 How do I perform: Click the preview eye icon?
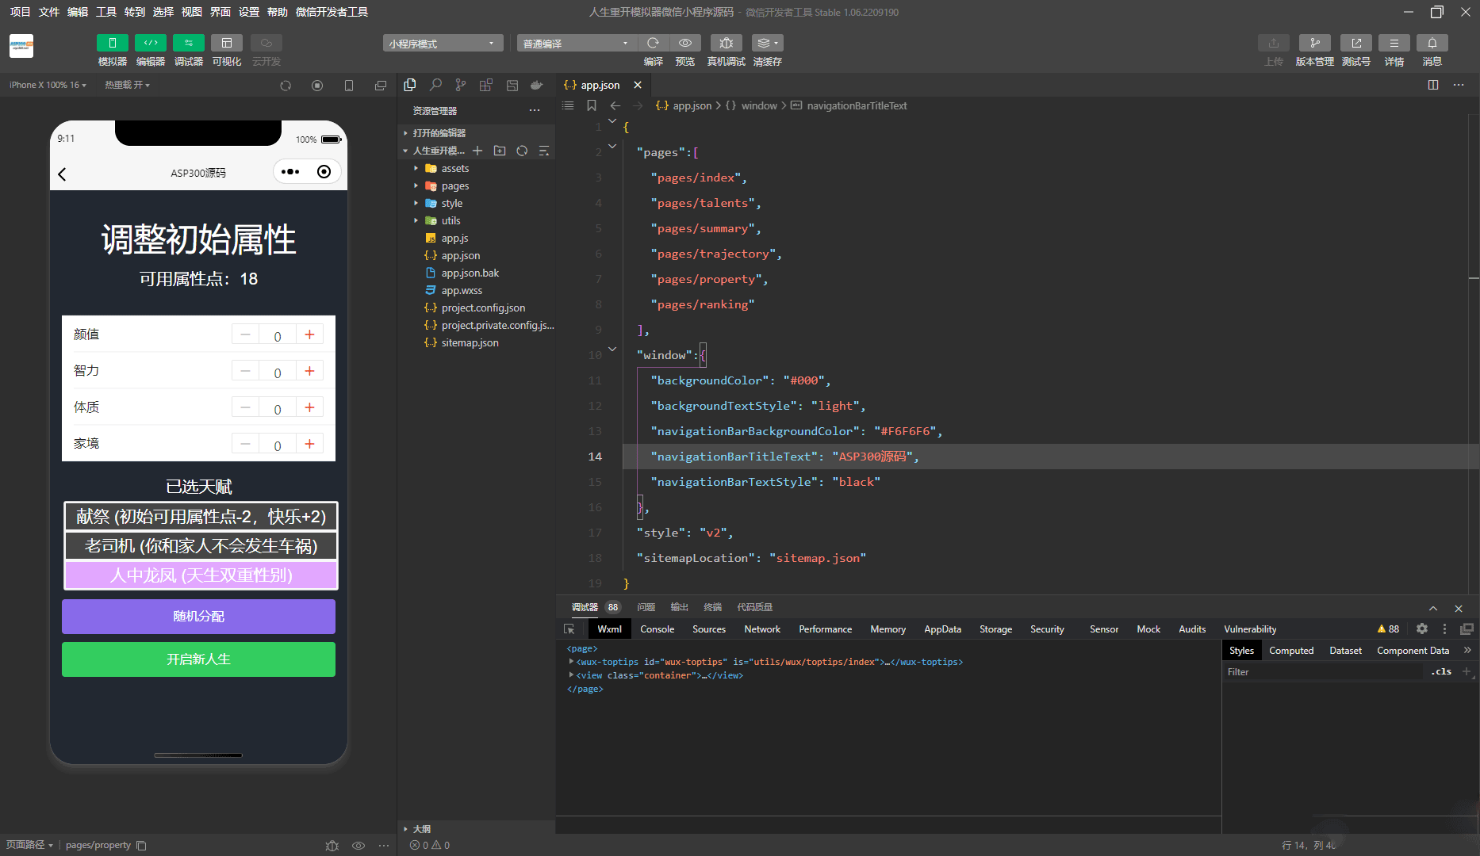tap(685, 43)
